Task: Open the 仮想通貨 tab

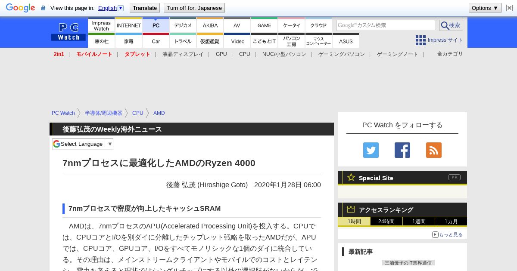Action: pos(210,40)
